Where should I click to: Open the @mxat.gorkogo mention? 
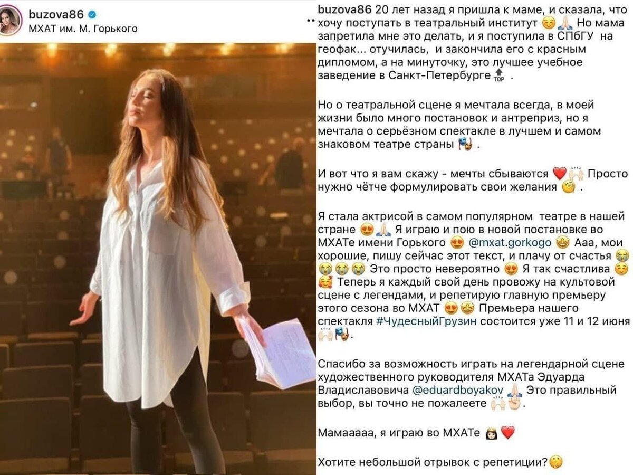(x=509, y=243)
